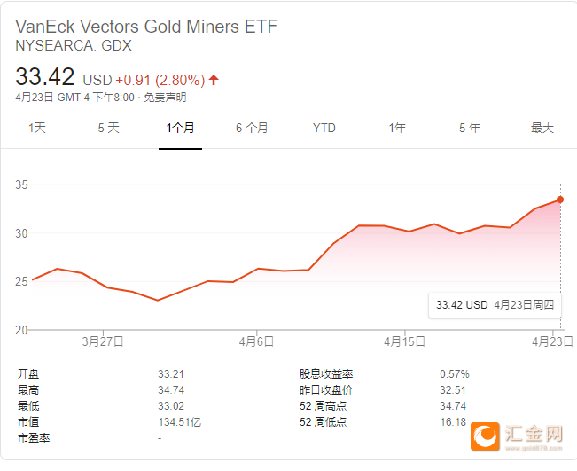Switch to the 5 天 tab
Image resolution: width=577 pixels, height=471 pixels.
coord(108,128)
